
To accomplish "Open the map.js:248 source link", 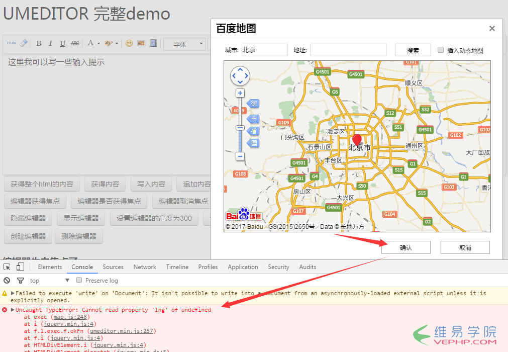I will (x=70, y=317).
